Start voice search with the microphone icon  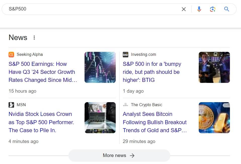click(x=199, y=9)
